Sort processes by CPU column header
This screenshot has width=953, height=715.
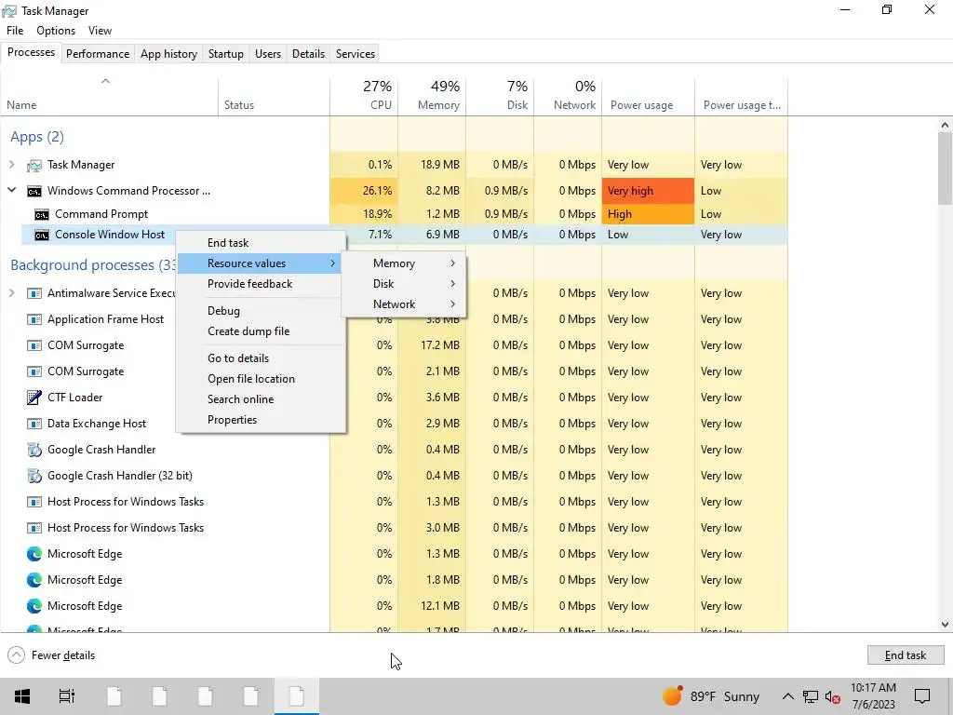(x=364, y=96)
